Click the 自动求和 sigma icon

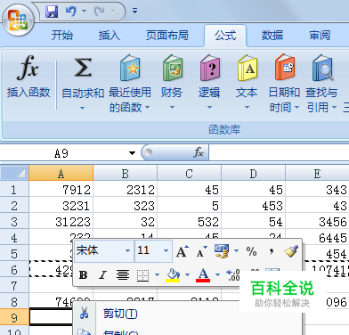tap(83, 68)
